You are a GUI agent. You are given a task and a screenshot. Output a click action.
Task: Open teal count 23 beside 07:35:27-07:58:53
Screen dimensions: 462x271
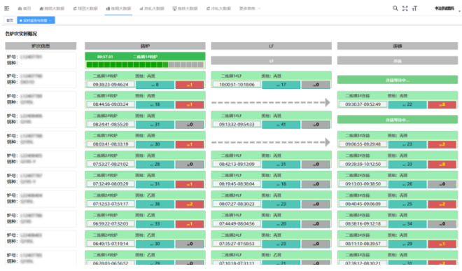click(281, 244)
